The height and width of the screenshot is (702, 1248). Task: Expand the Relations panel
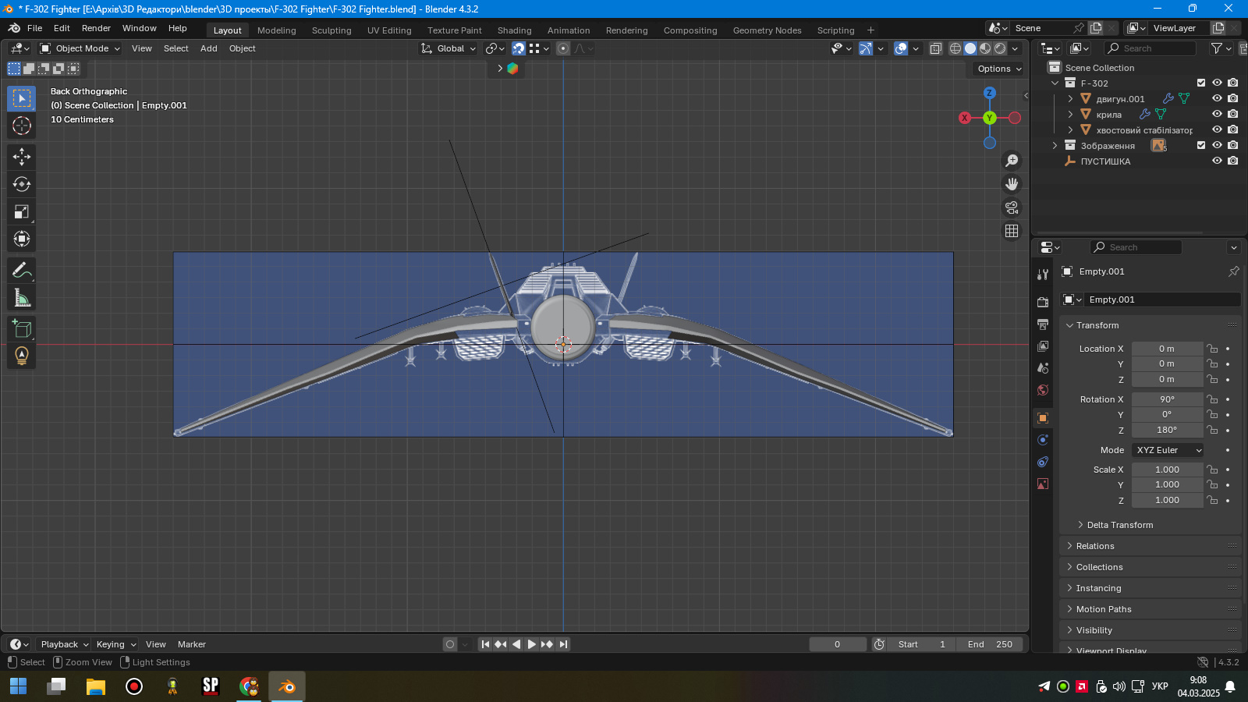point(1095,546)
